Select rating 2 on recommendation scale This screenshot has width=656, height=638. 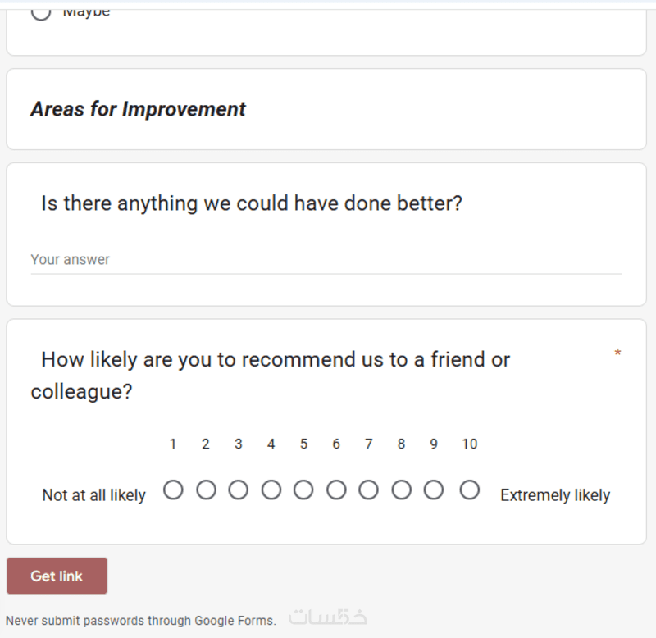pyautogui.click(x=206, y=490)
